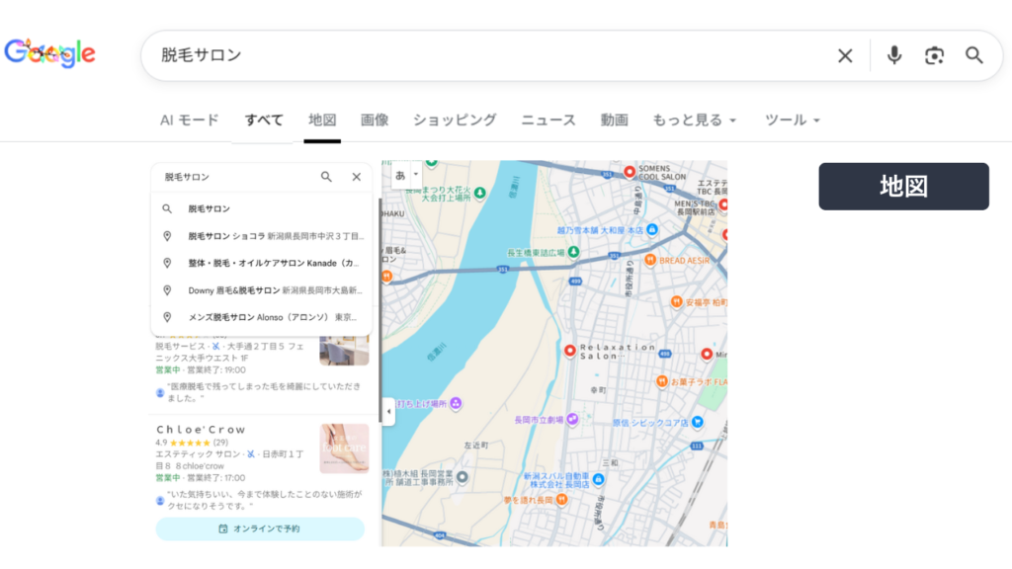
Task: Close the map search suggestions with X
Action: 356,177
